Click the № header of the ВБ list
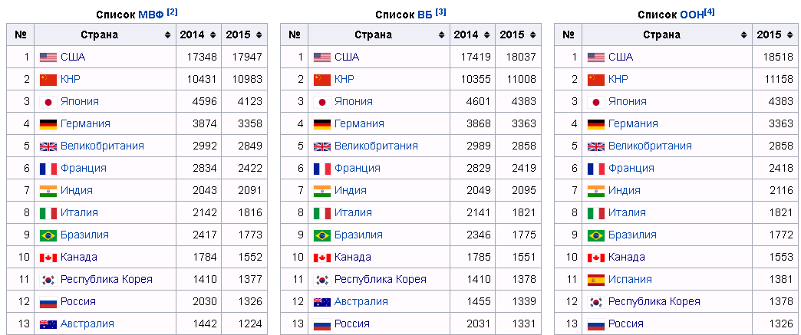The width and height of the screenshot is (801, 335). click(295, 35)
